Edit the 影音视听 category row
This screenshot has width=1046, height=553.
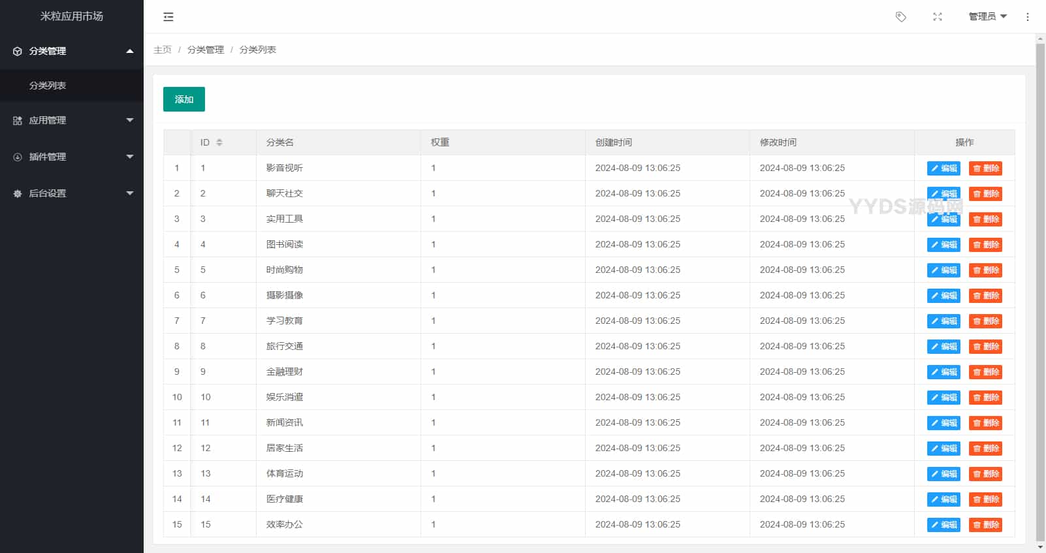coord(943,168)
